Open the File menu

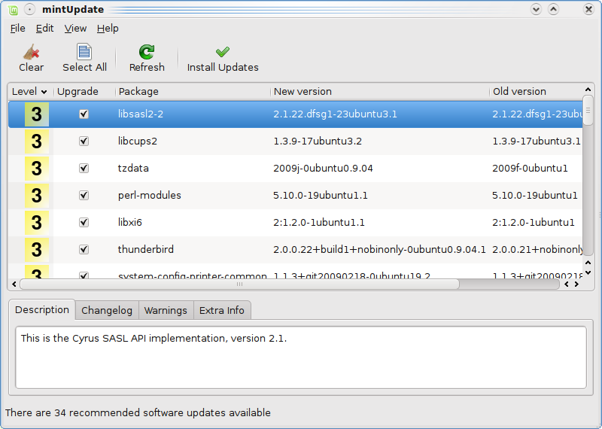pos(17,29)
